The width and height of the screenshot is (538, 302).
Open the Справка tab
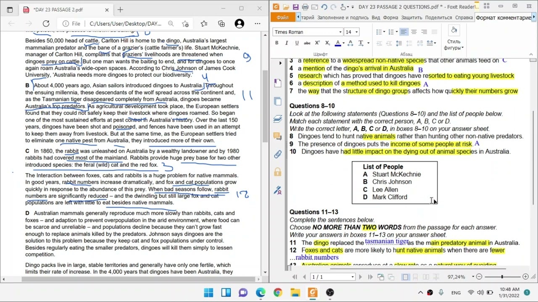click(x=464, y=17)
